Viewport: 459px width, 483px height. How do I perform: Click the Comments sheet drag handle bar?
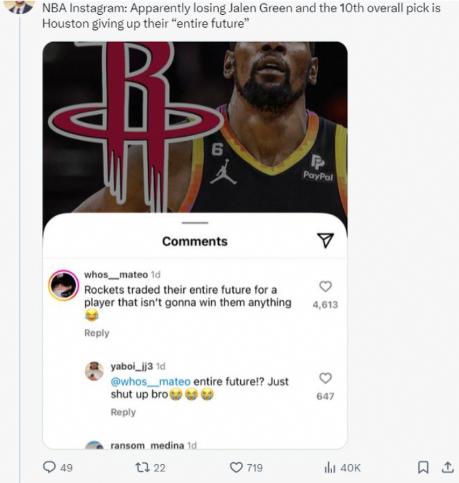[x=195, y=223]
